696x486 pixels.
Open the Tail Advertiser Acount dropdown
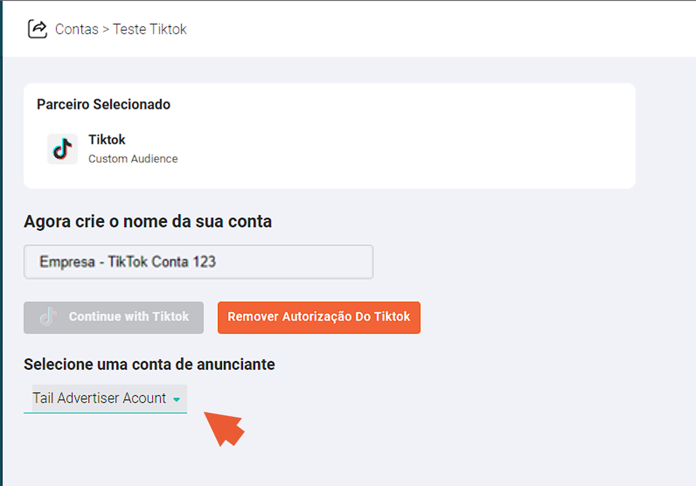(x=105, y=399)
